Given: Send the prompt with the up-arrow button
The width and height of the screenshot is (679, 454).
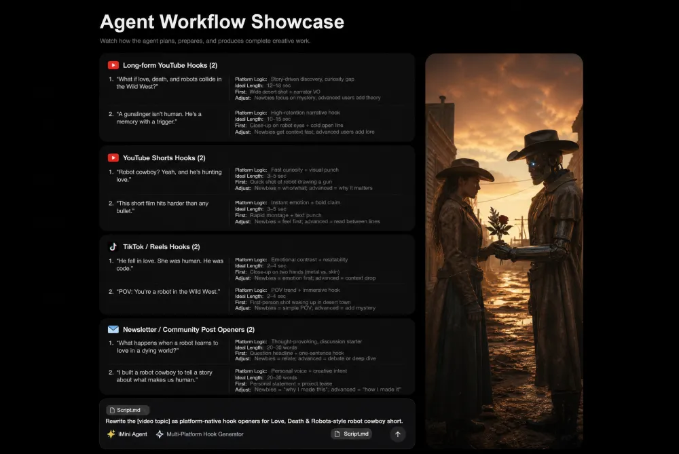Looking at the screenshot, I should (397, 434).
